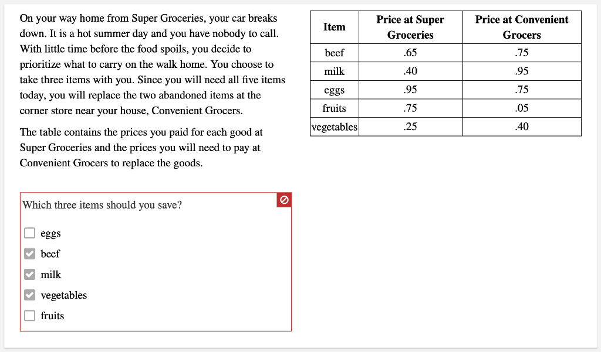Click the question text asking which items to save

(x=102, y=205)
